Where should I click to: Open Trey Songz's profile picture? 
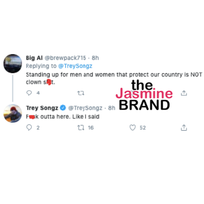[12, 113]
